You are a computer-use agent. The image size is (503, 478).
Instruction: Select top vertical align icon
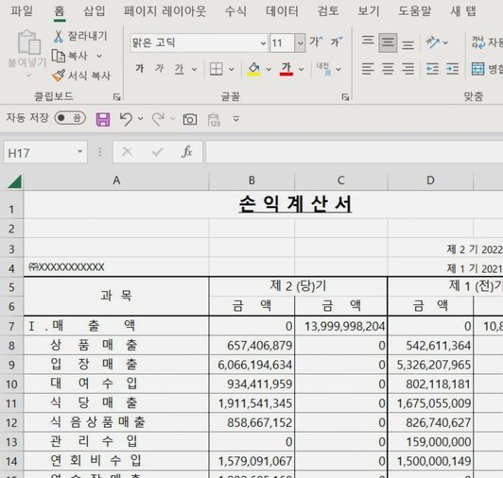368,42
